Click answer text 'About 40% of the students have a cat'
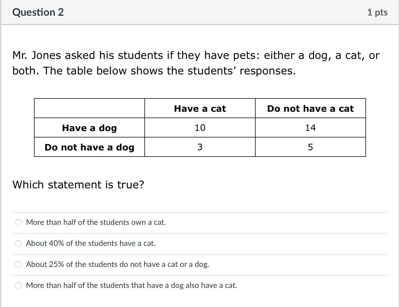Screen dimensions: 400x307 [x=91, y=243]
